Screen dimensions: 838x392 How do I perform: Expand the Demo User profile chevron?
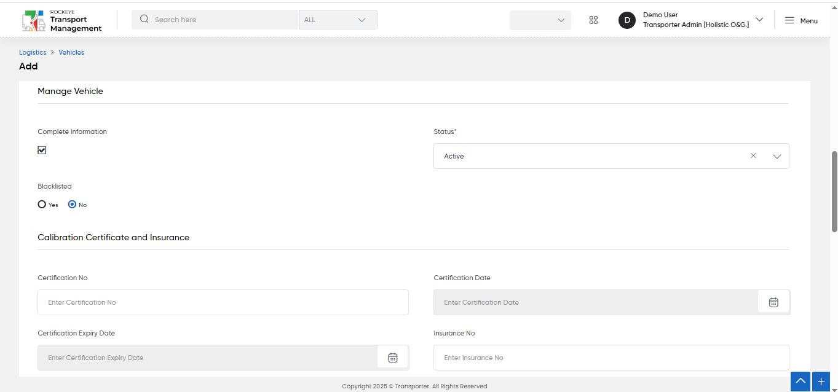point(759,20)
